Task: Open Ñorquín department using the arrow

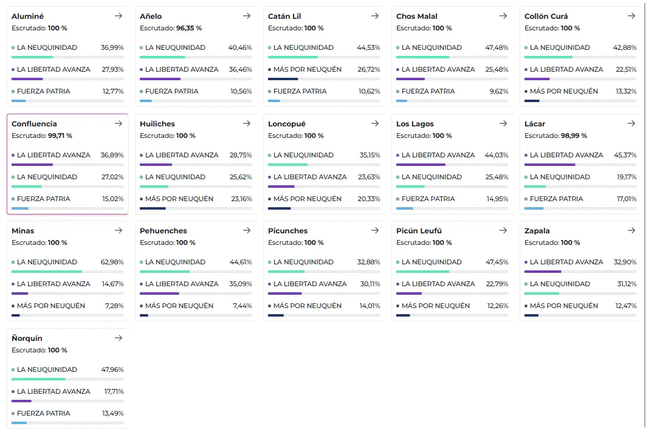Action: (119, 338)
